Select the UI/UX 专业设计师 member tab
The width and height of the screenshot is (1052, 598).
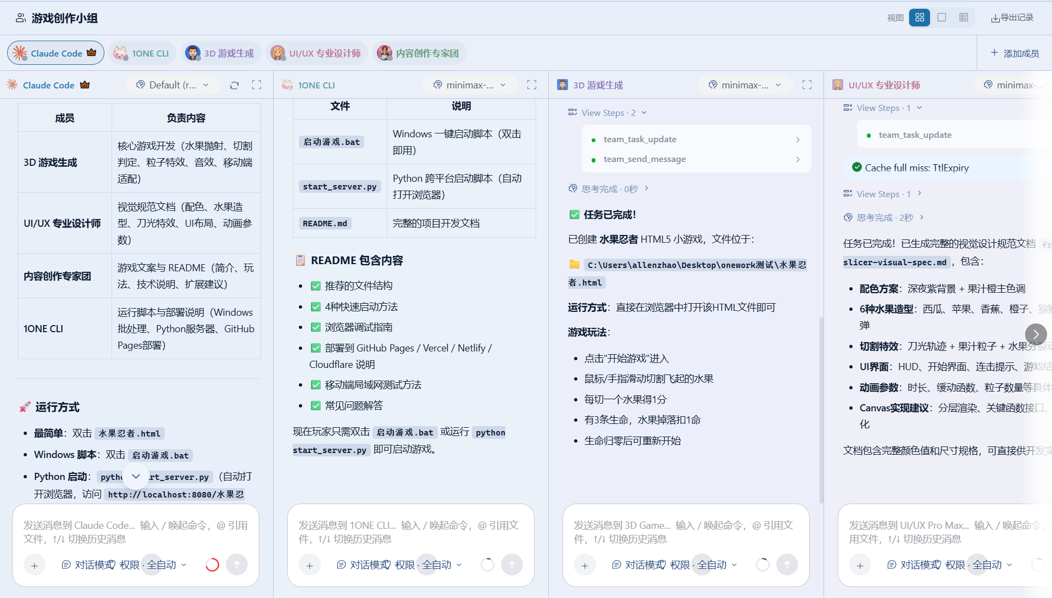(316, 53)
